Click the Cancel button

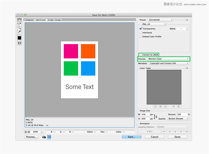click(x=154, y=137)
